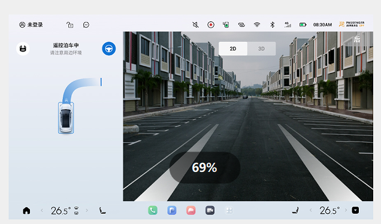
Task: Go to the home screen icon
Action: (x=26, y=210)
